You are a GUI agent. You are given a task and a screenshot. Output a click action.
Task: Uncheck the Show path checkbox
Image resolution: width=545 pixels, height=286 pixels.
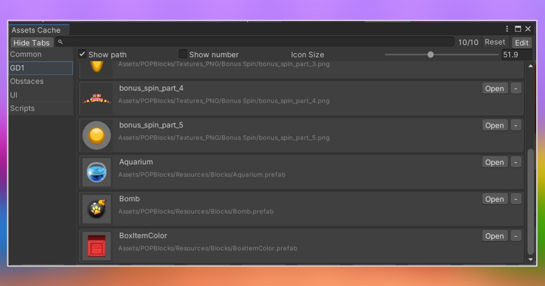pos(82,54)
